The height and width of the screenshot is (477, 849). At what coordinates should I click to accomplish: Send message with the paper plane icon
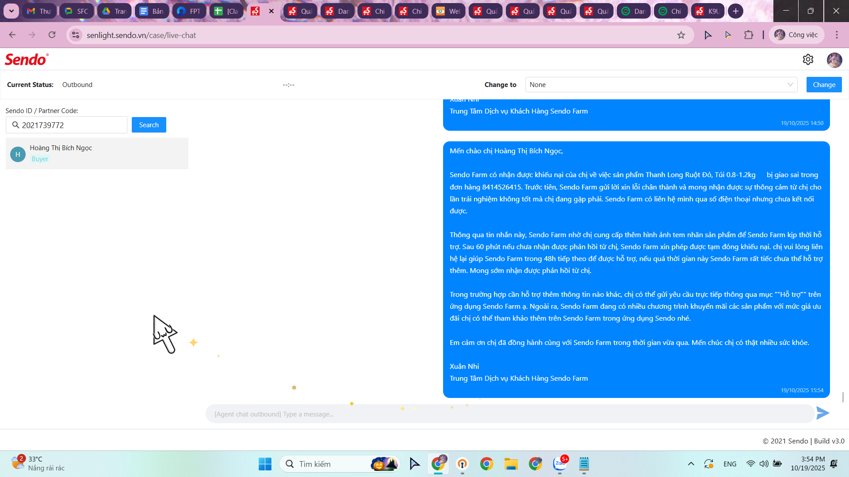pos(822,413)
